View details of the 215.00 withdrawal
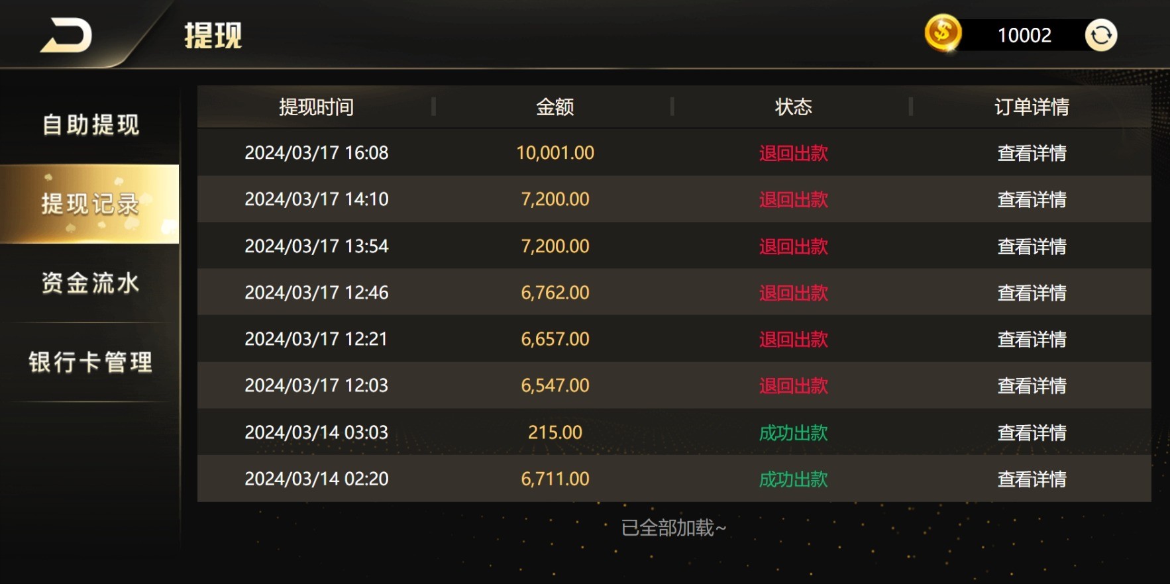Screen dimensions: 1170x584 [x=1032, y=432]
